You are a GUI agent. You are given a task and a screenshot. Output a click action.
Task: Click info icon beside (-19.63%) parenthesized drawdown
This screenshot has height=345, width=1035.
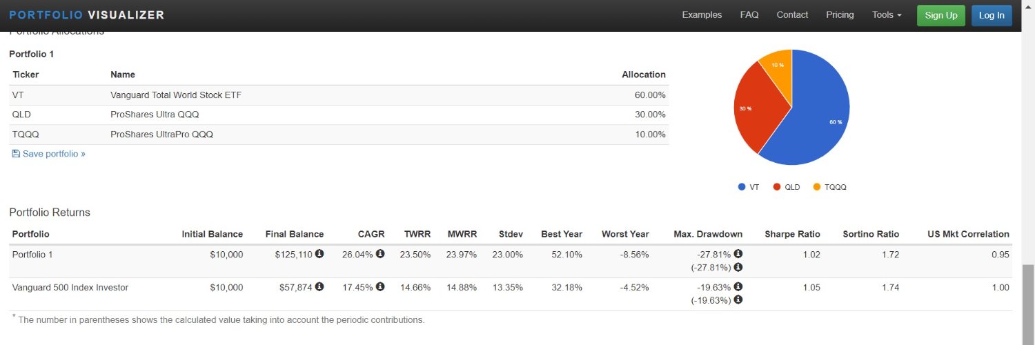[738, 300]
